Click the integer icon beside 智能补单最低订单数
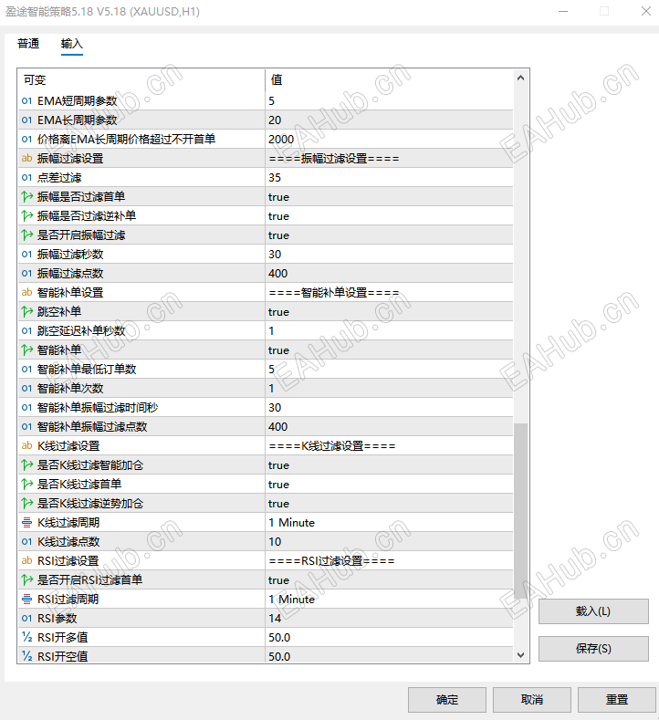The image size is (659, 720). (x=26, y=370)
